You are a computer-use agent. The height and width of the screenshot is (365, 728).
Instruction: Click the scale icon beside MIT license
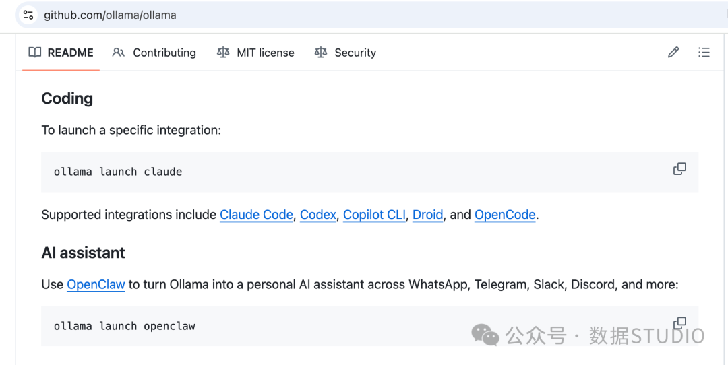click(x=223, y=53)
